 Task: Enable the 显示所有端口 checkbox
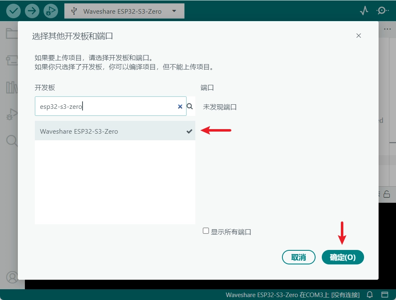[206, 231]
